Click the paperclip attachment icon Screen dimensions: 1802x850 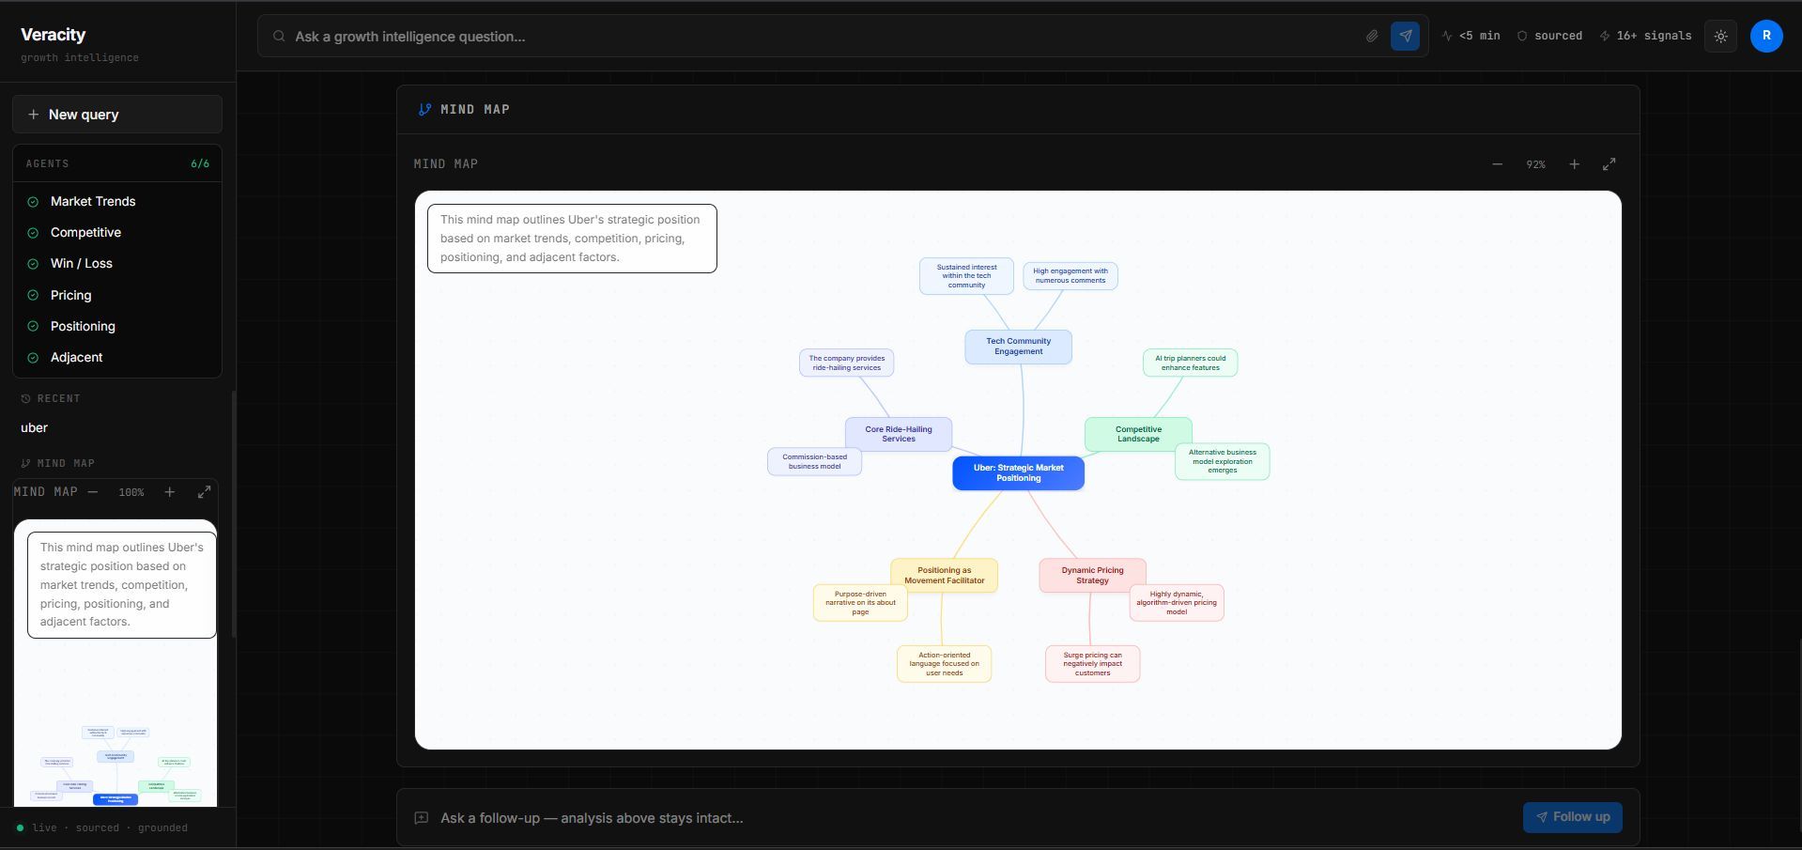1372,36
